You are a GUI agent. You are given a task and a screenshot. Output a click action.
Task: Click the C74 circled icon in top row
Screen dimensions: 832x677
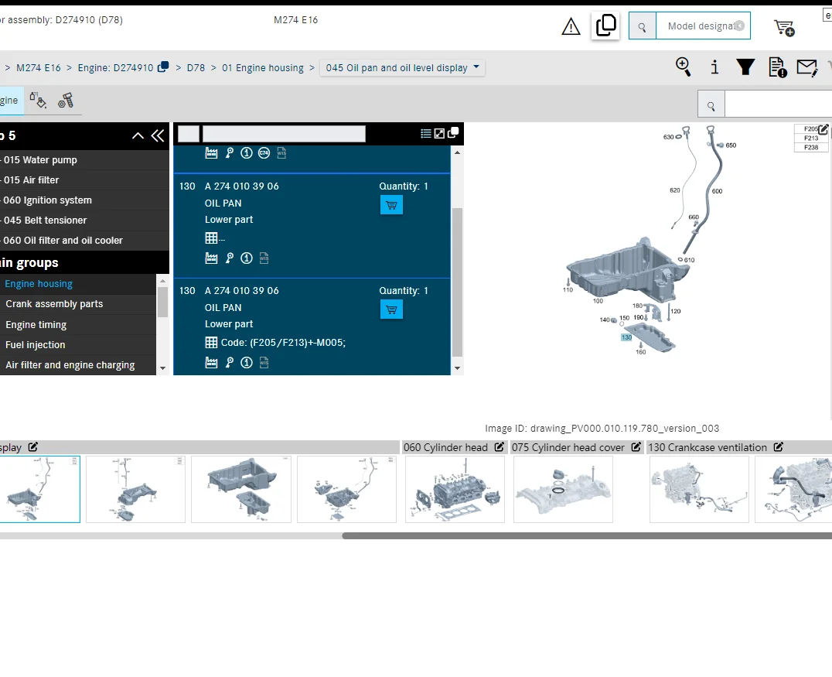tap(264, 153)
